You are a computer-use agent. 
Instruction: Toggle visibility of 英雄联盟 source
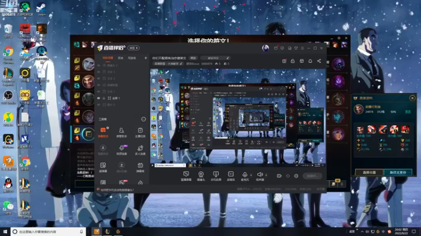98,85
